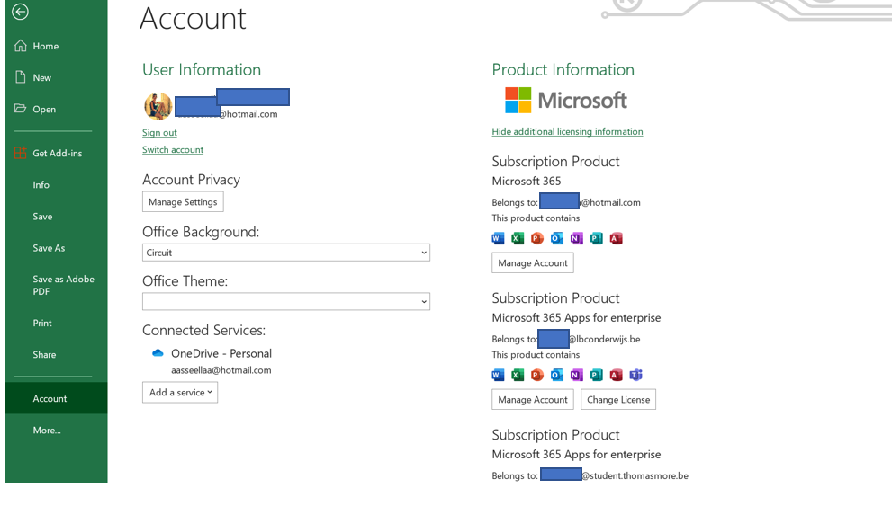Click Outlook icon under lbconderwijs.be subscription
Image resolution: width=892 pixels, height=515 pixels.
(x=557, y=375)
